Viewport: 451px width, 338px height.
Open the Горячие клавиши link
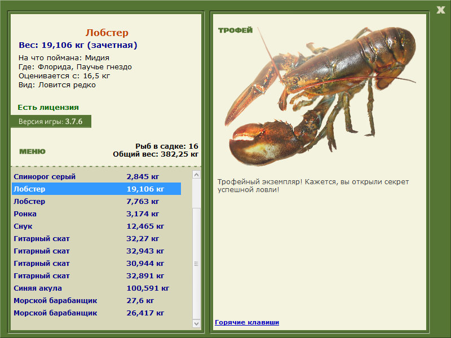pyautogui.click(x=247, y=322)
